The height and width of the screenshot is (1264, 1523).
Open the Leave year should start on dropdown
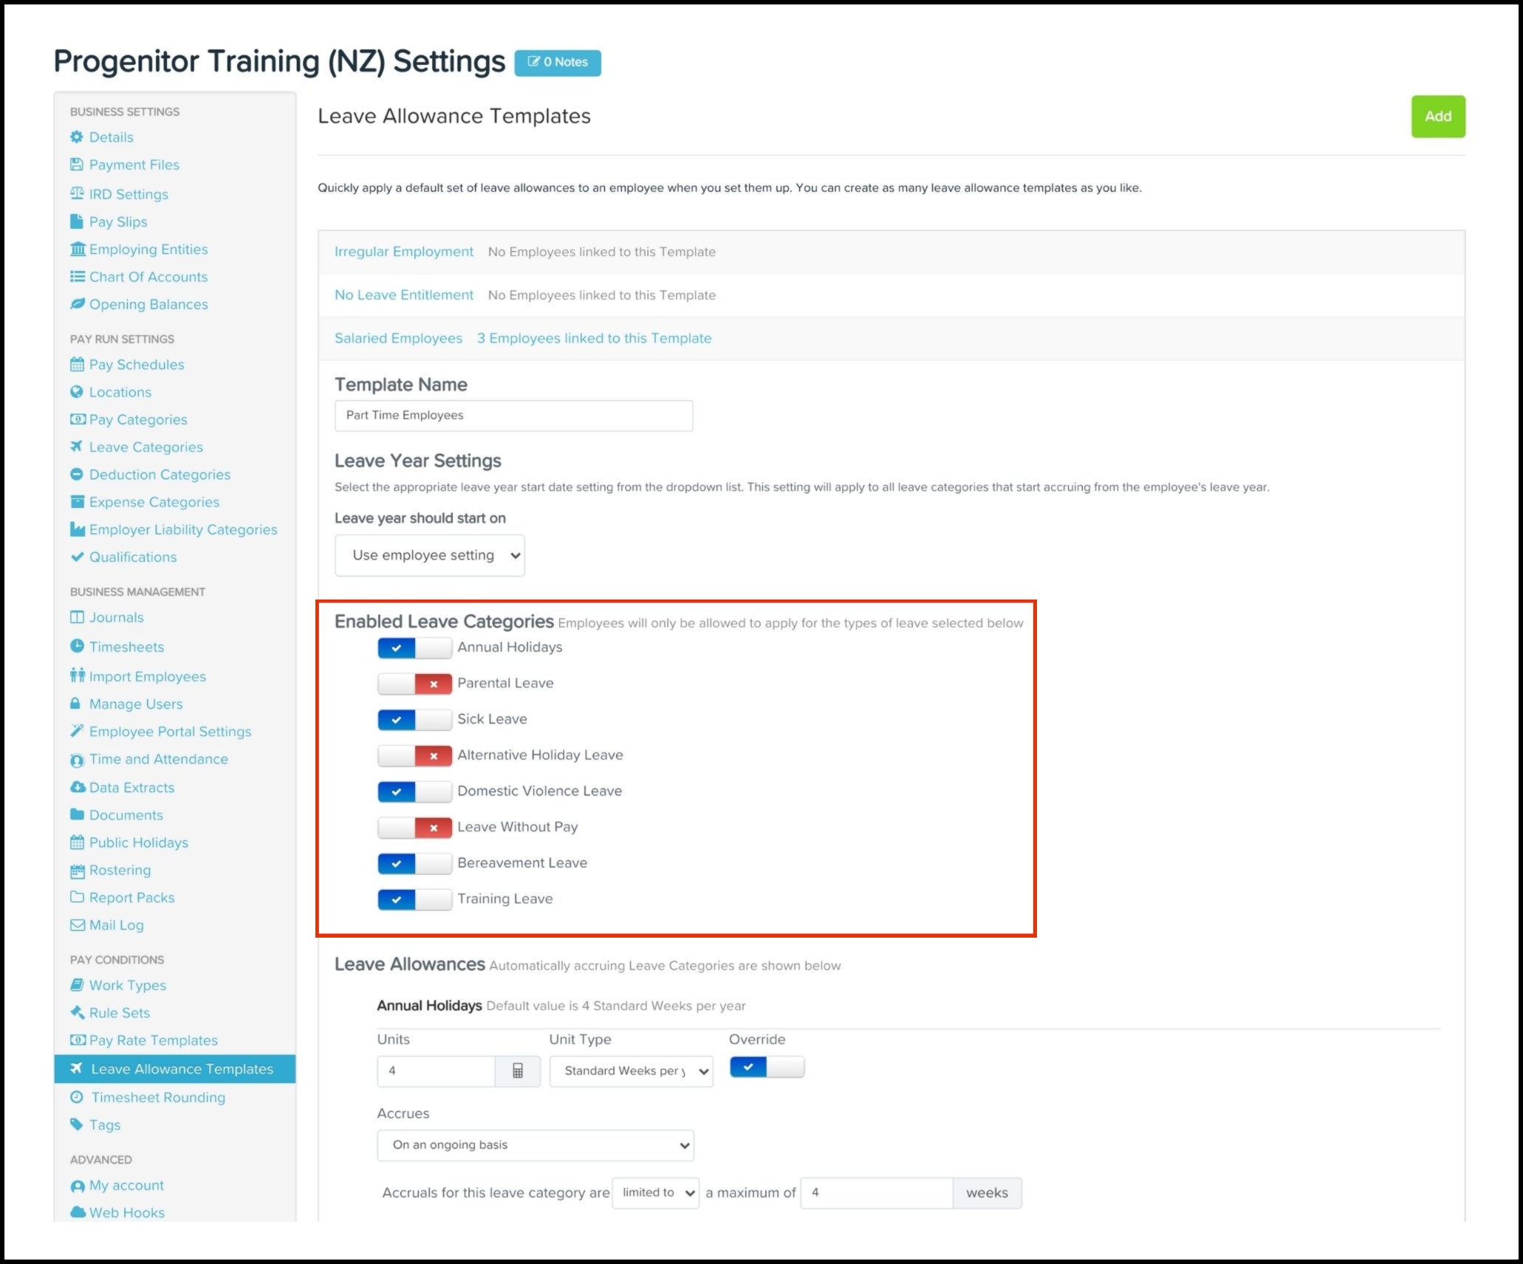pos(429,555)
